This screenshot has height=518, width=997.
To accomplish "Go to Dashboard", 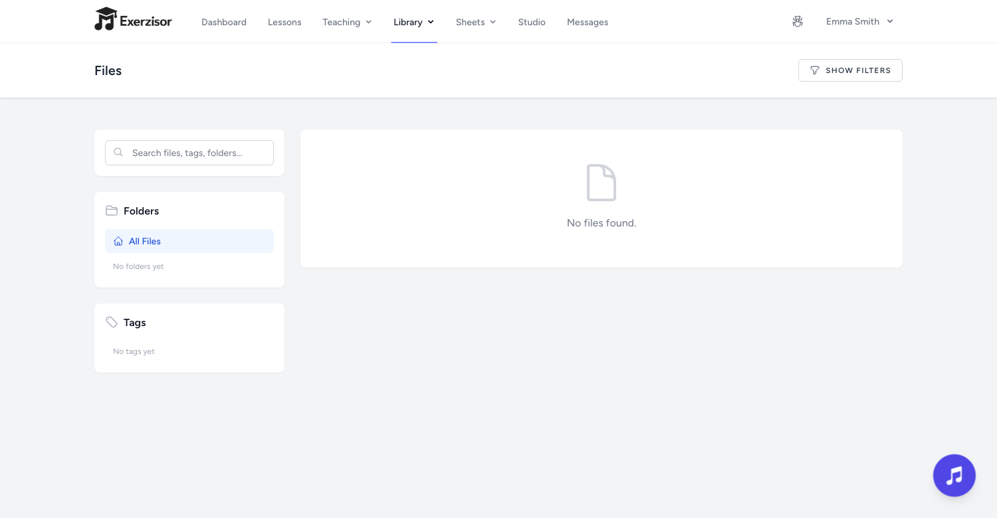I will tap(224, 22).
